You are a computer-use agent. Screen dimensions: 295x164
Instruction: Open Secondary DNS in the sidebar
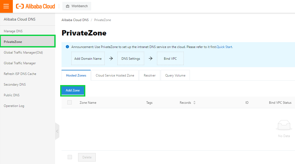[28, 85]
